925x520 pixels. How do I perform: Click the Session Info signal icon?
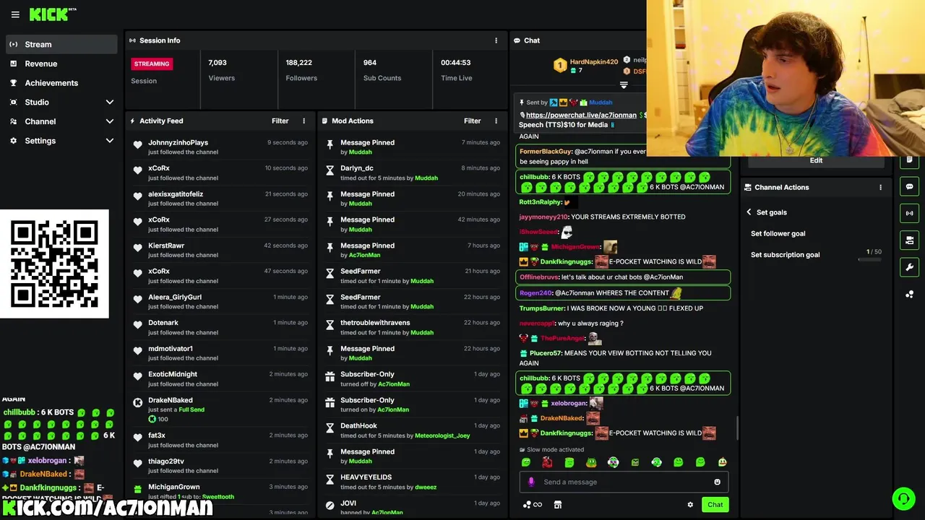pos(132,40)
